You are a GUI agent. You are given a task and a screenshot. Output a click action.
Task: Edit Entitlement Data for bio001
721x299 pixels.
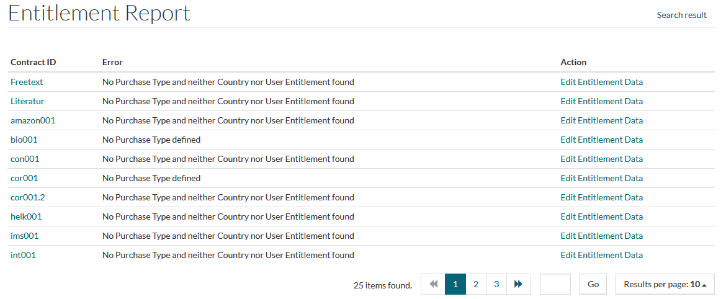tap(601, 140)
